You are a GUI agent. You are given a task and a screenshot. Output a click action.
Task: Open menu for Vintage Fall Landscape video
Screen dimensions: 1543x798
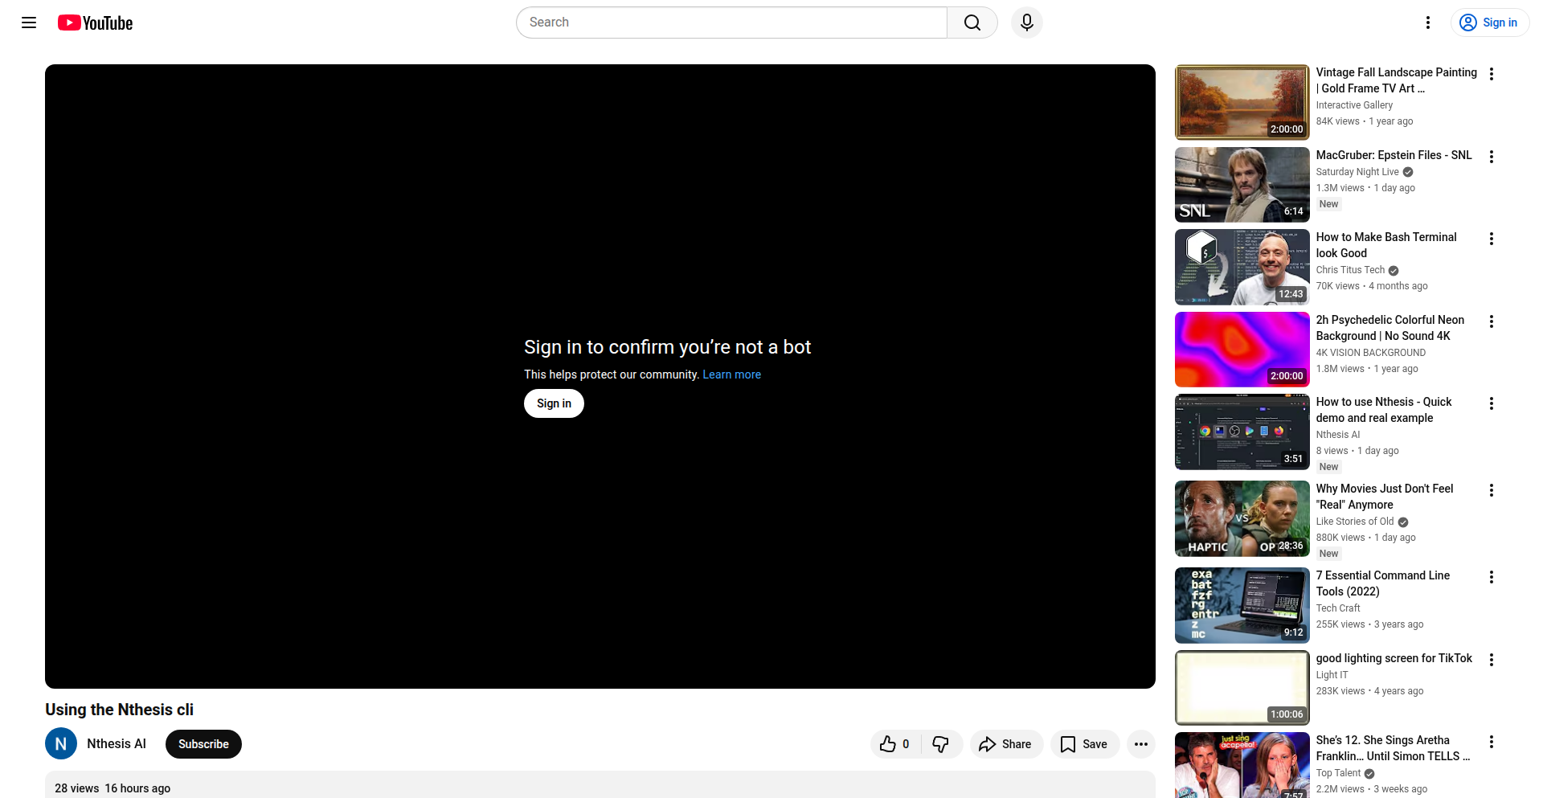pos(1492,74)
